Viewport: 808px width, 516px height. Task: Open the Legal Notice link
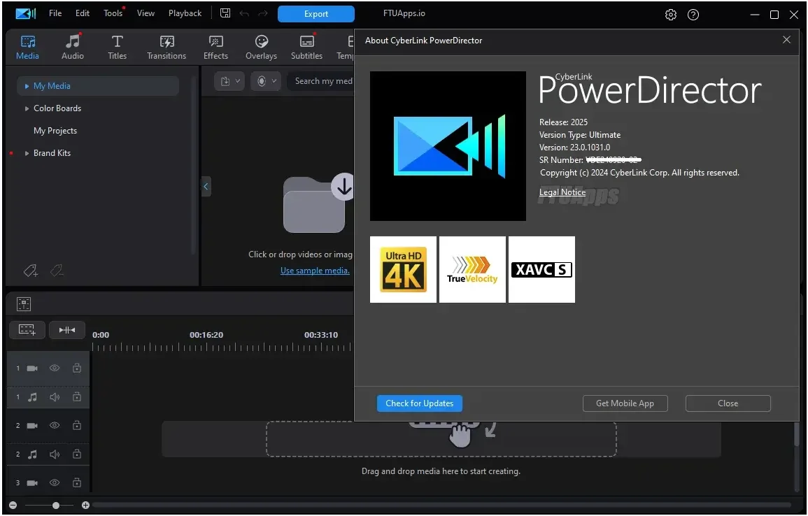[562, 192]
